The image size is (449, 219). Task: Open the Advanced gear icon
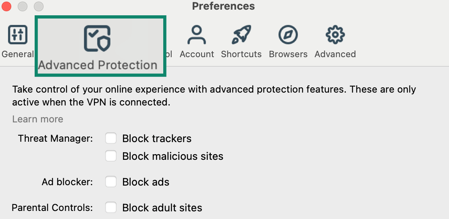pos(335,35)
